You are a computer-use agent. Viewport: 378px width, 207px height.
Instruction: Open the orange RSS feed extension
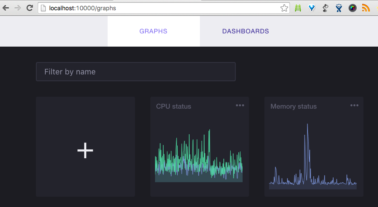(366, 8)
